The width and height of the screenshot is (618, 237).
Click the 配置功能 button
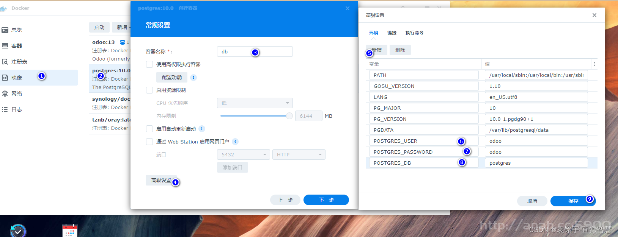[172, 77]
